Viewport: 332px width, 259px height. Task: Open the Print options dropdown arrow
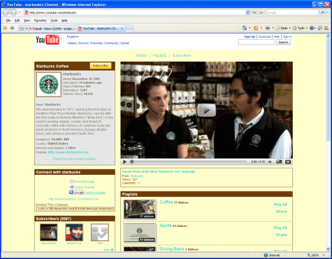[x=273, y=28]
